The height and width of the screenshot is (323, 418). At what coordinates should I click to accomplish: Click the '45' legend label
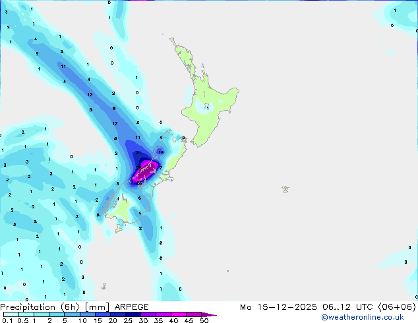click(189, 320)
